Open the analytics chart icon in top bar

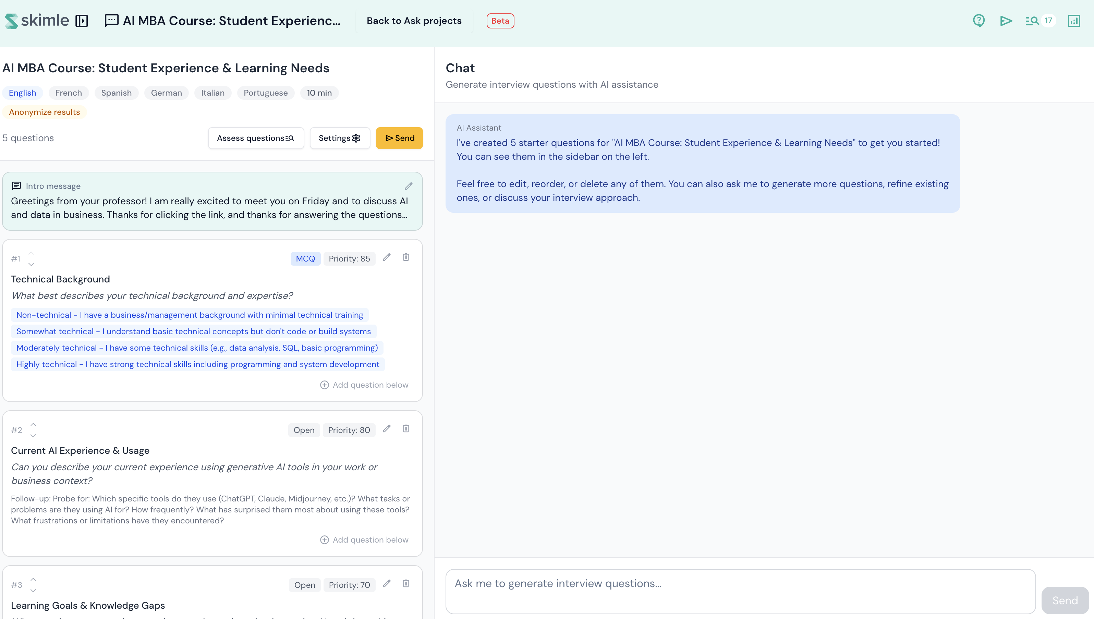1074,21
